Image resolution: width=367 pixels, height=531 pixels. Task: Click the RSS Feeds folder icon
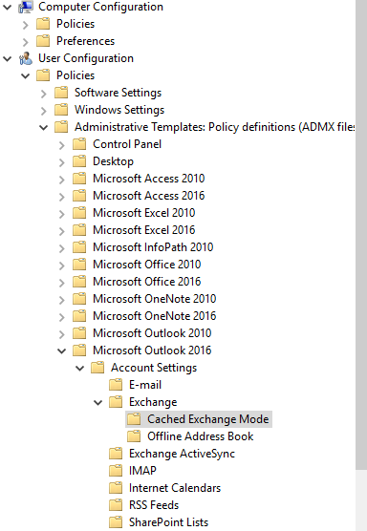(116, 505)
